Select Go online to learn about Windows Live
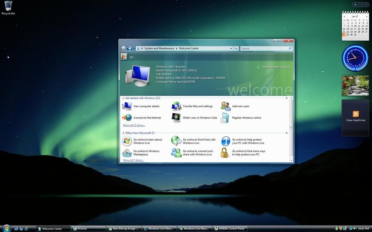Screen dimensions: 372x232 click(x=142, y=141)
